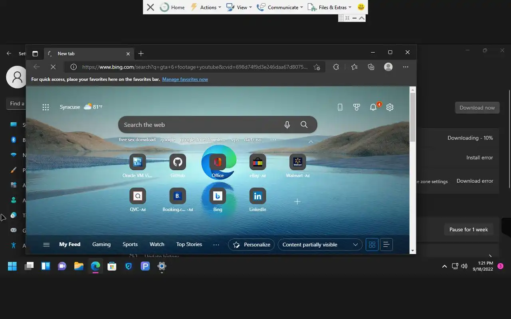511x319 pixels.
Task: Switch feed to list layout view
Action: pyautogui.click(x=386, y=244)
